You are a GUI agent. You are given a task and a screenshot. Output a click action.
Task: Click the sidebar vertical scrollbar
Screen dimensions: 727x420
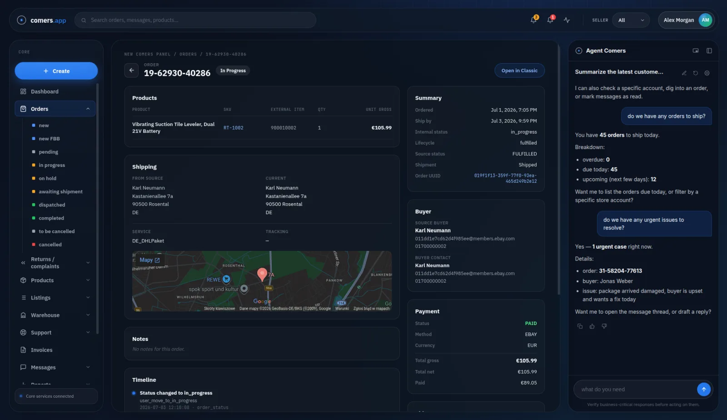97,209
